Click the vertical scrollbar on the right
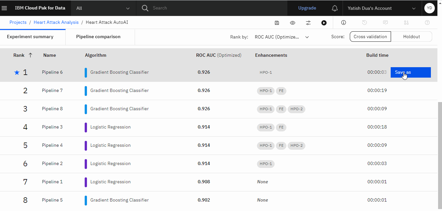The image size is (442, 211). [x=440, y=155]
